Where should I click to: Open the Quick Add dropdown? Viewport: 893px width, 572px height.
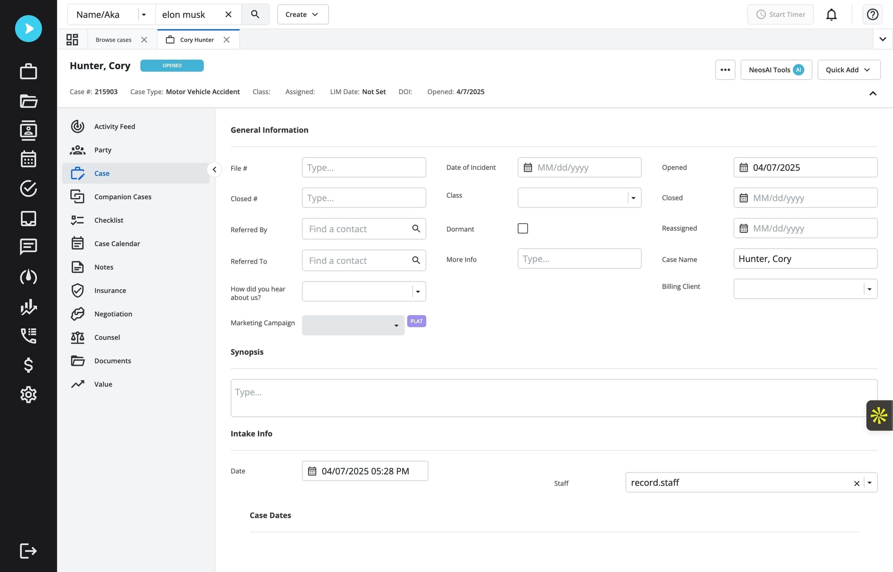point(848,70)
